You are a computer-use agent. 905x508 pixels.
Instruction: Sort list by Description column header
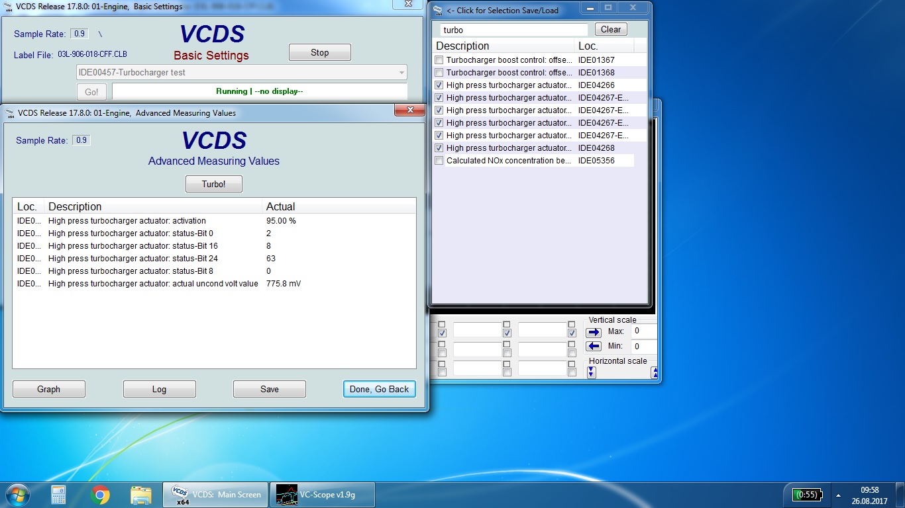tap(504, 46)
